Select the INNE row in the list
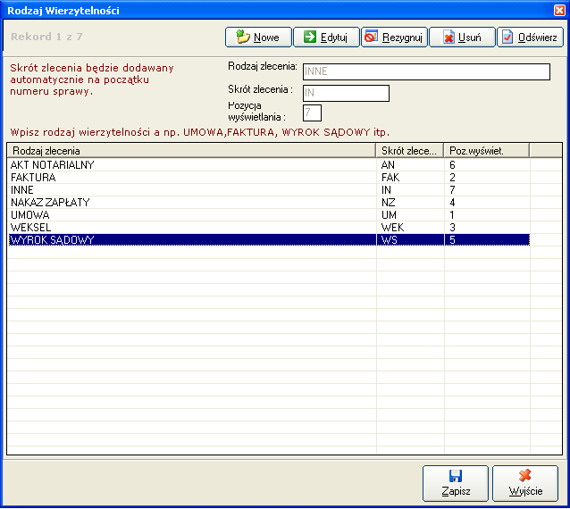The width and height of the screenshot is (570, 509). [269, 189]
